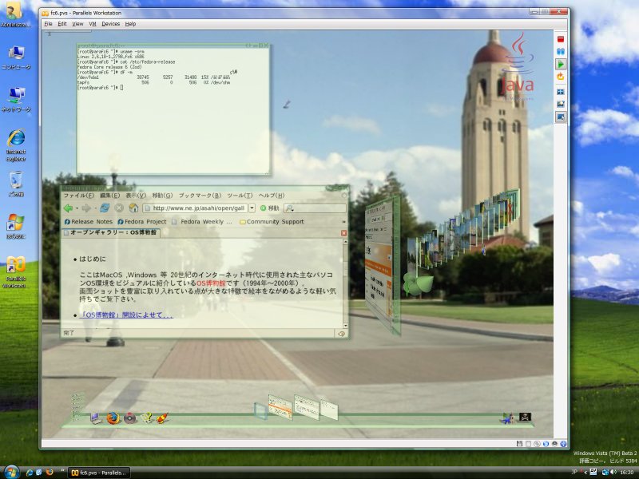Select the orange browser thumbnail on the dock
639x479 pixels.
pyautogui.click(x=280, y=406)
